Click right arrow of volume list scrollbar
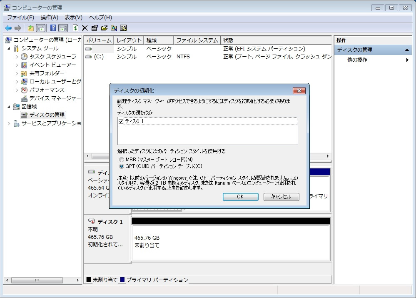Viewport: 416px width, 298px height. point(328,156)
